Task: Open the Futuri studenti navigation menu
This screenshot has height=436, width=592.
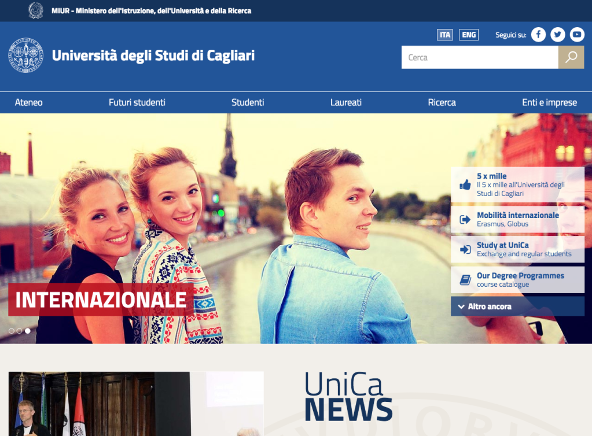Action: coord(137,102)
